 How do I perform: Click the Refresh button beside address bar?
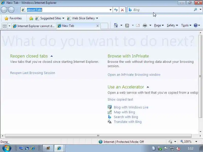[x=116, y=10]
